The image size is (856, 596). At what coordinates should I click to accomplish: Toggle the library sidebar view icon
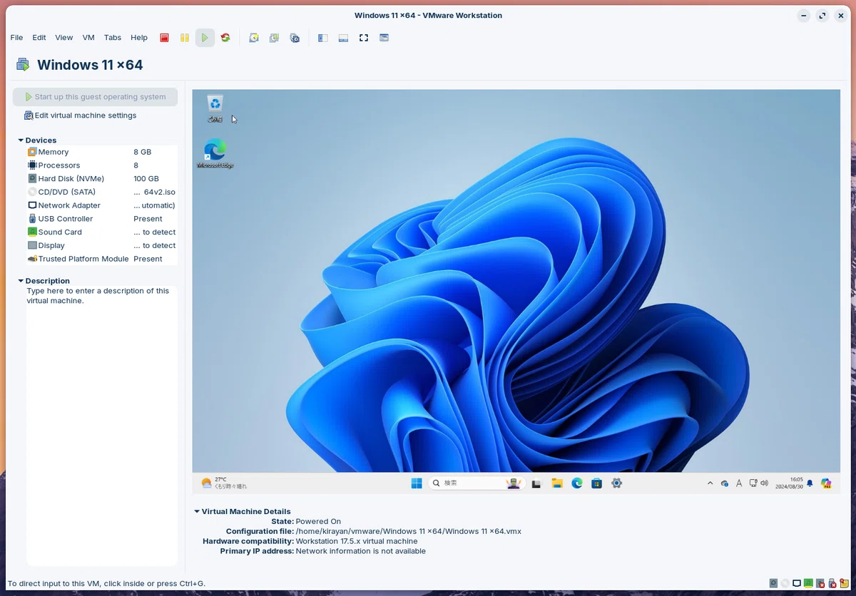[322, 38]
